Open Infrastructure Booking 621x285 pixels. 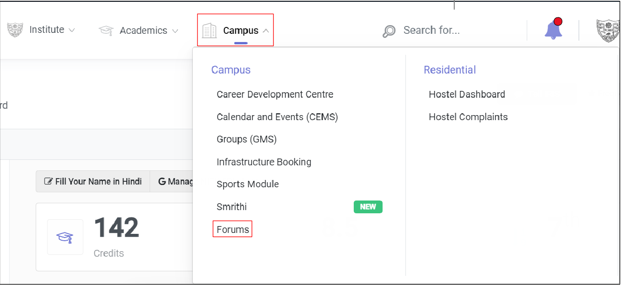coord(264,162)
